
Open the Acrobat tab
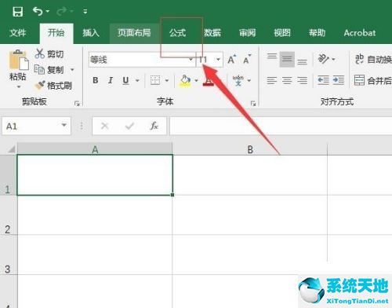(360, 33)
